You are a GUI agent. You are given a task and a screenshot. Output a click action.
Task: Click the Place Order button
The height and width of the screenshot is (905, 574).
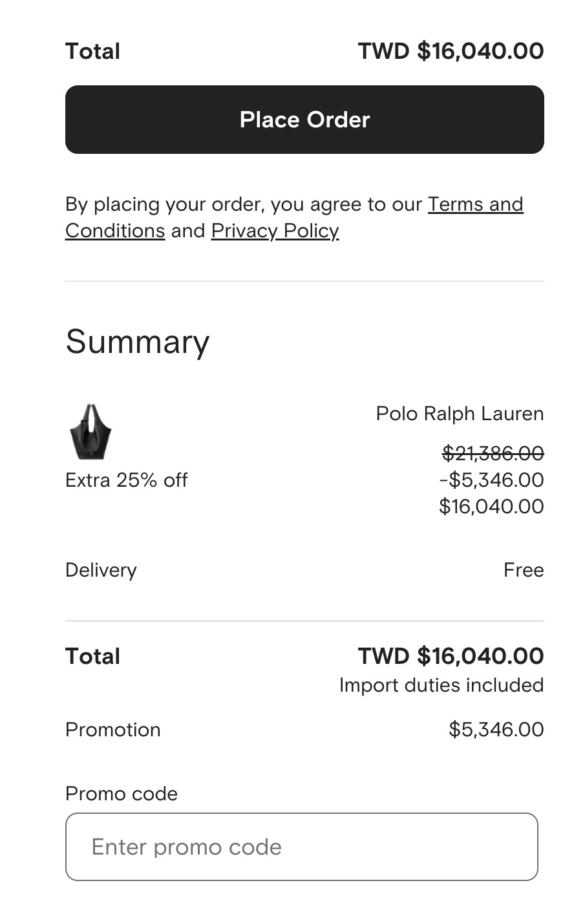(304, 120)
